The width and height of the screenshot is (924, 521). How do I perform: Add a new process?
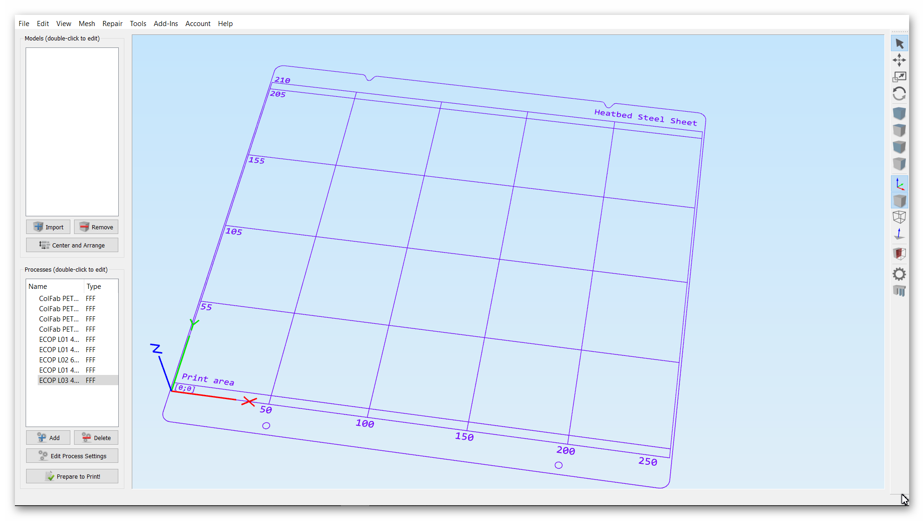[x=48, y=438]
